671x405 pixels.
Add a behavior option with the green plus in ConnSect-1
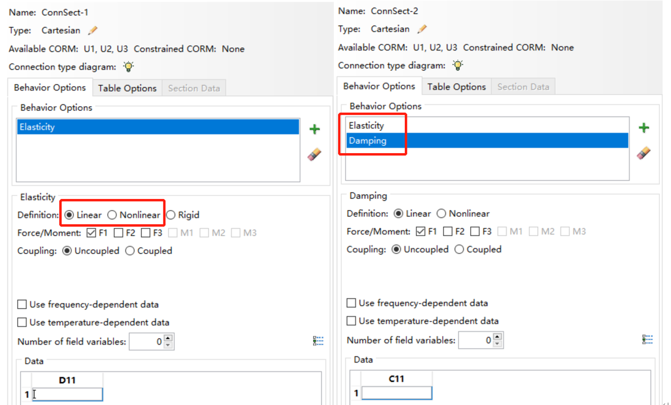(x=315, y=129)
